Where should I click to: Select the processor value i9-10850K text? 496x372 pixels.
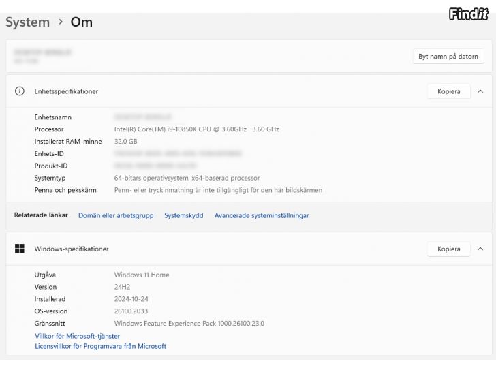pyautogui.click(x=196, y=129)
